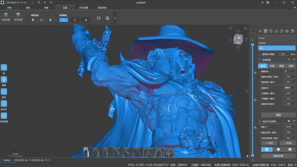Open the 分析/测量 tab
This screenshot has width=297, height=167.
click(84, 8)
